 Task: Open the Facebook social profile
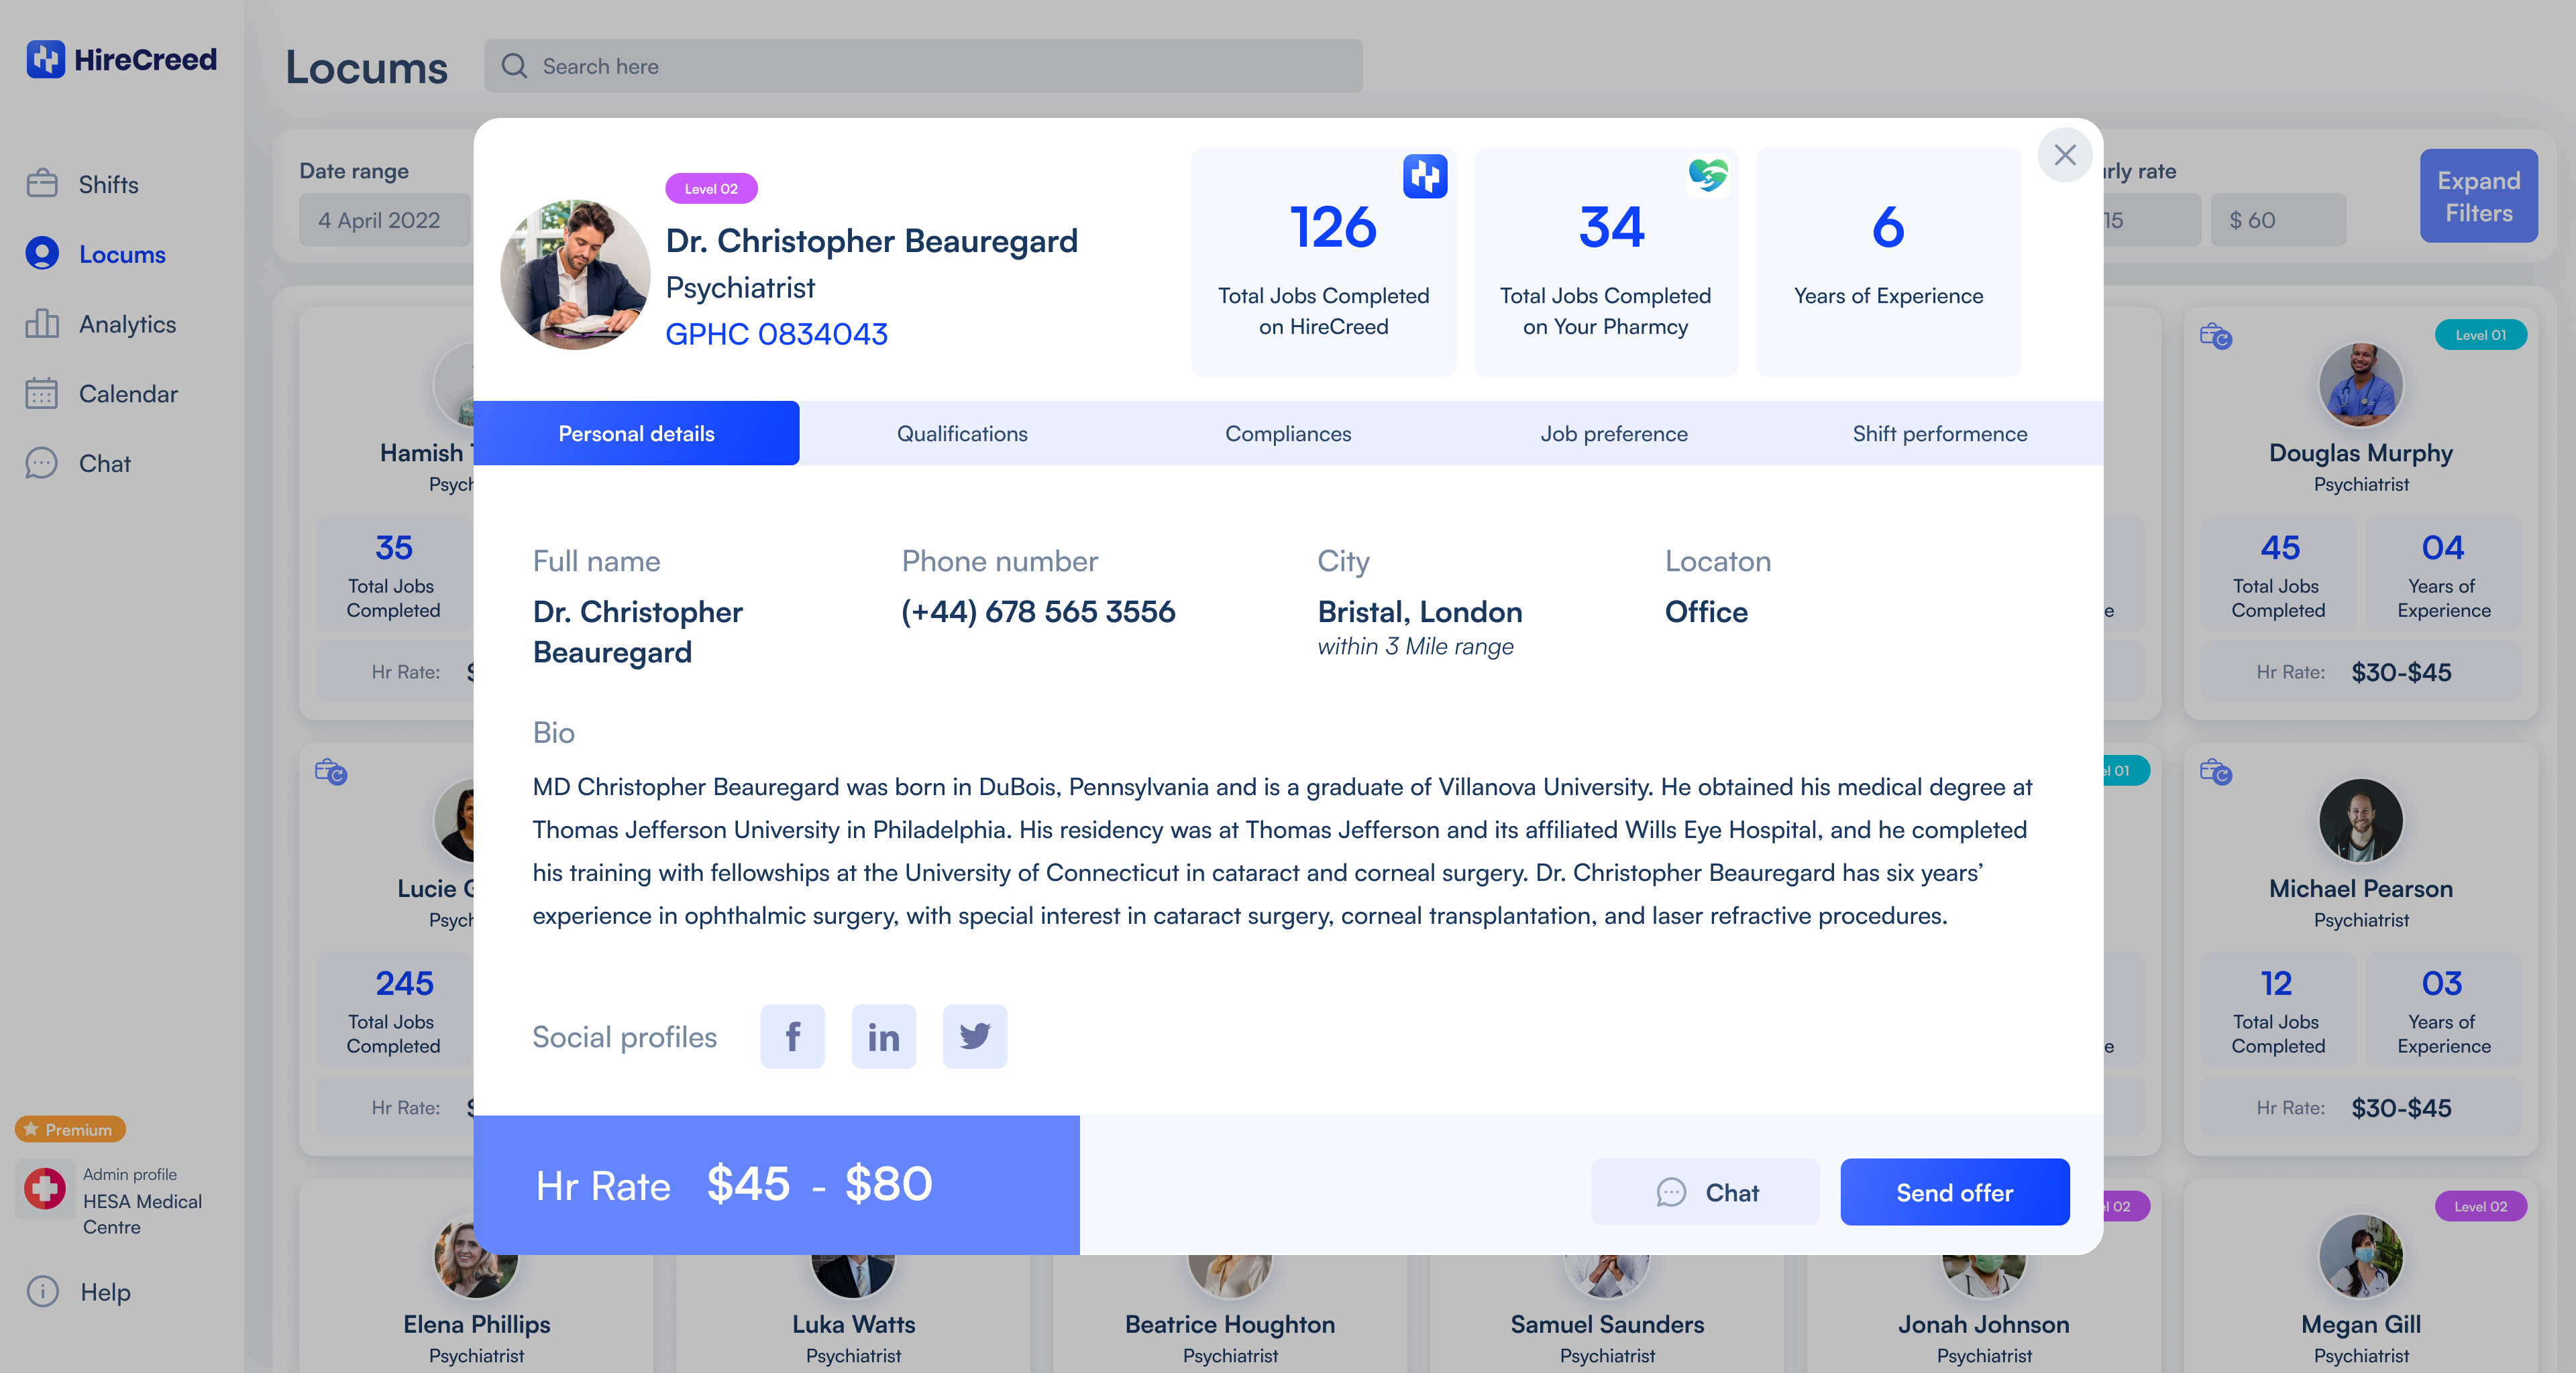coord(792,1036)
